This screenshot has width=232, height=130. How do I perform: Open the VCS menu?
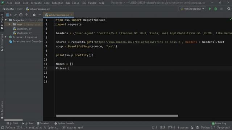point(83,3)
